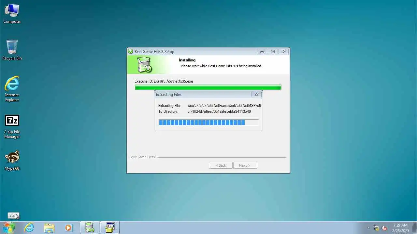Screen dimensions: 417x234
Task: Click the To Directory path value
Action: 219,111
